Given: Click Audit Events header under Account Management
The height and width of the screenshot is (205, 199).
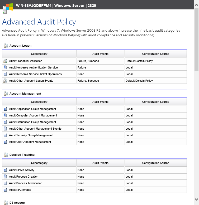Looking at the screenshot, I should (x=100, y=102).
